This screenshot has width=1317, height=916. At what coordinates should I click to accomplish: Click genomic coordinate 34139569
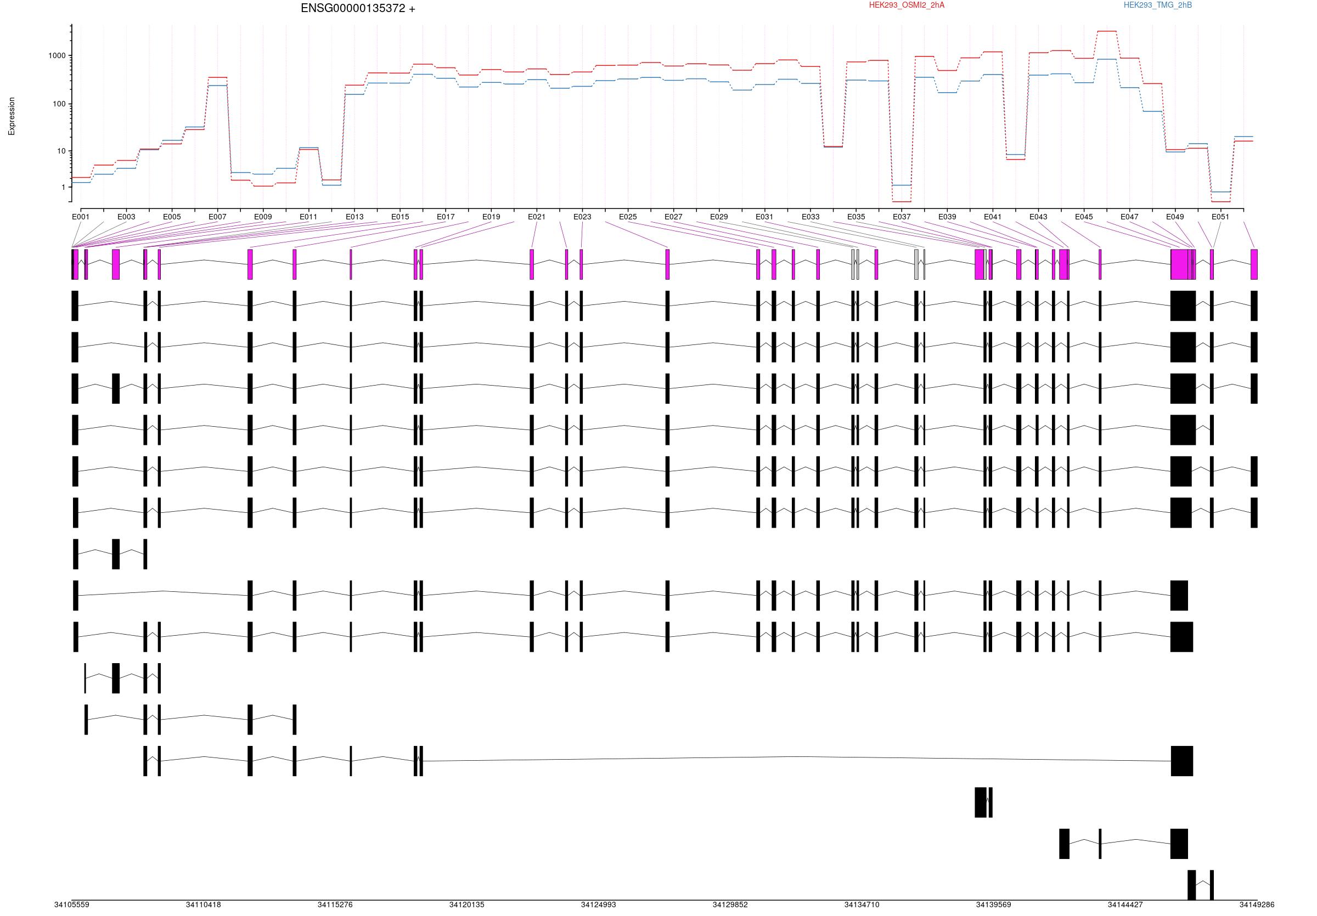993,905
